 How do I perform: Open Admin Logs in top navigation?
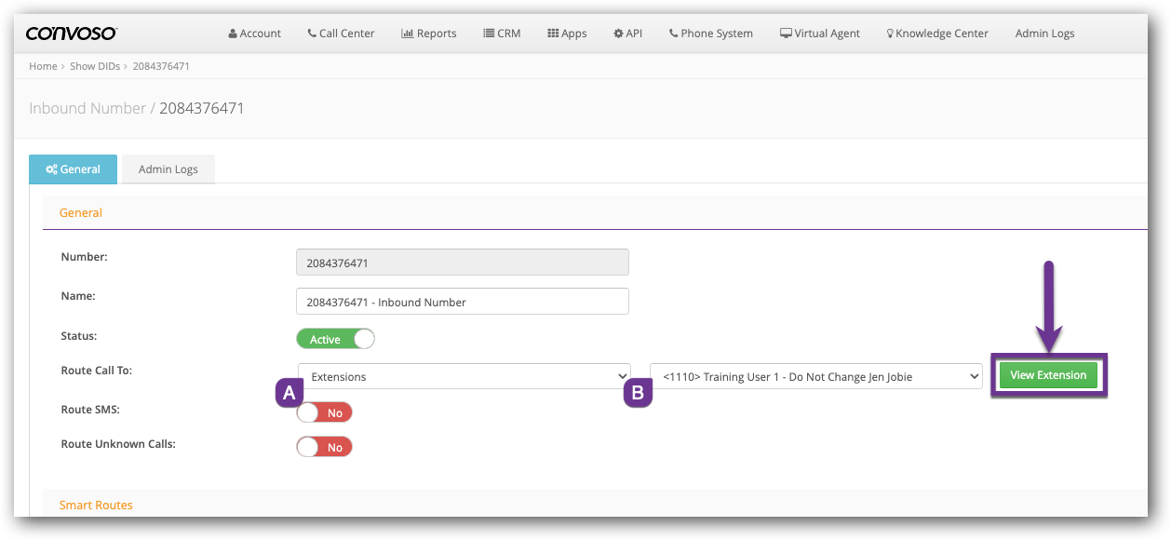pos(1044,34)
